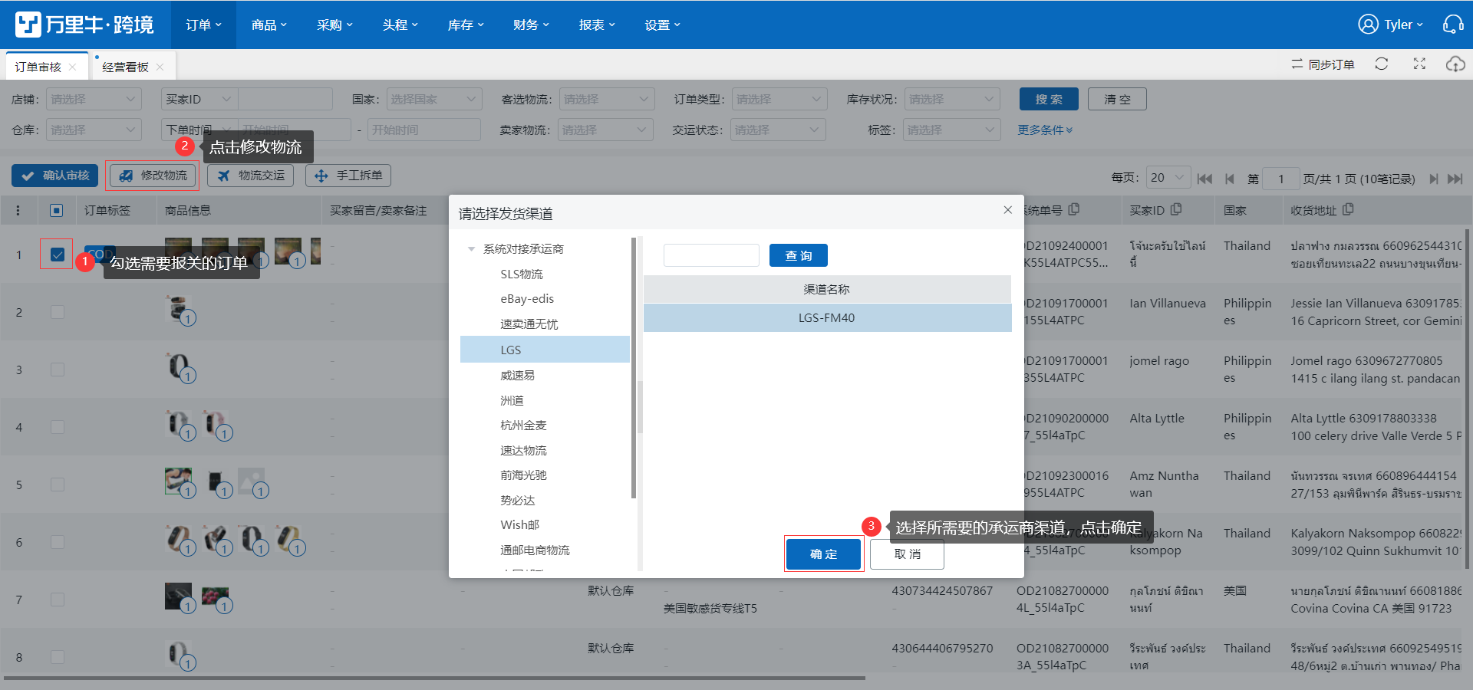Open the 报表 menu
This screenshot has height=690, width=1473.
click(597, 25)
